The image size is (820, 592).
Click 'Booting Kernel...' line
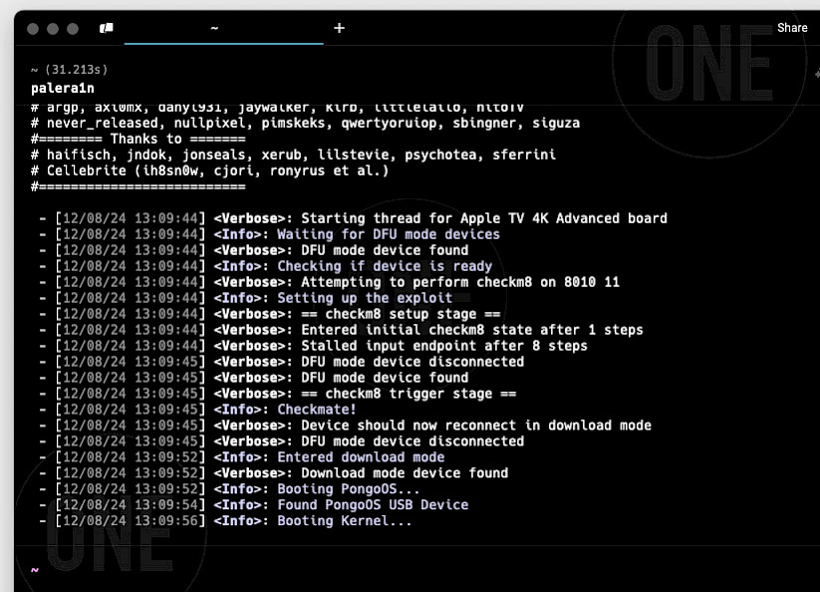[x=344, y=521]
